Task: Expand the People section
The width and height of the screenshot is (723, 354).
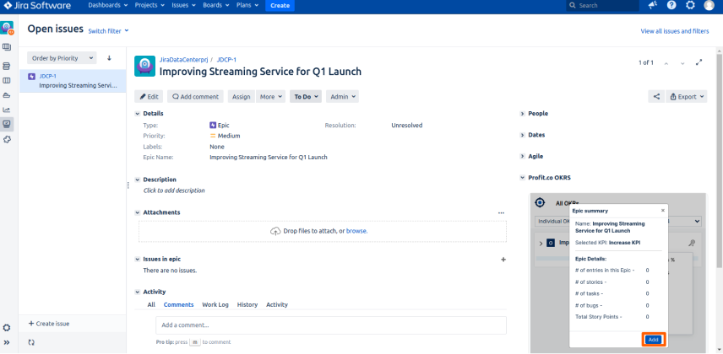Action: [x=522, y=114]
